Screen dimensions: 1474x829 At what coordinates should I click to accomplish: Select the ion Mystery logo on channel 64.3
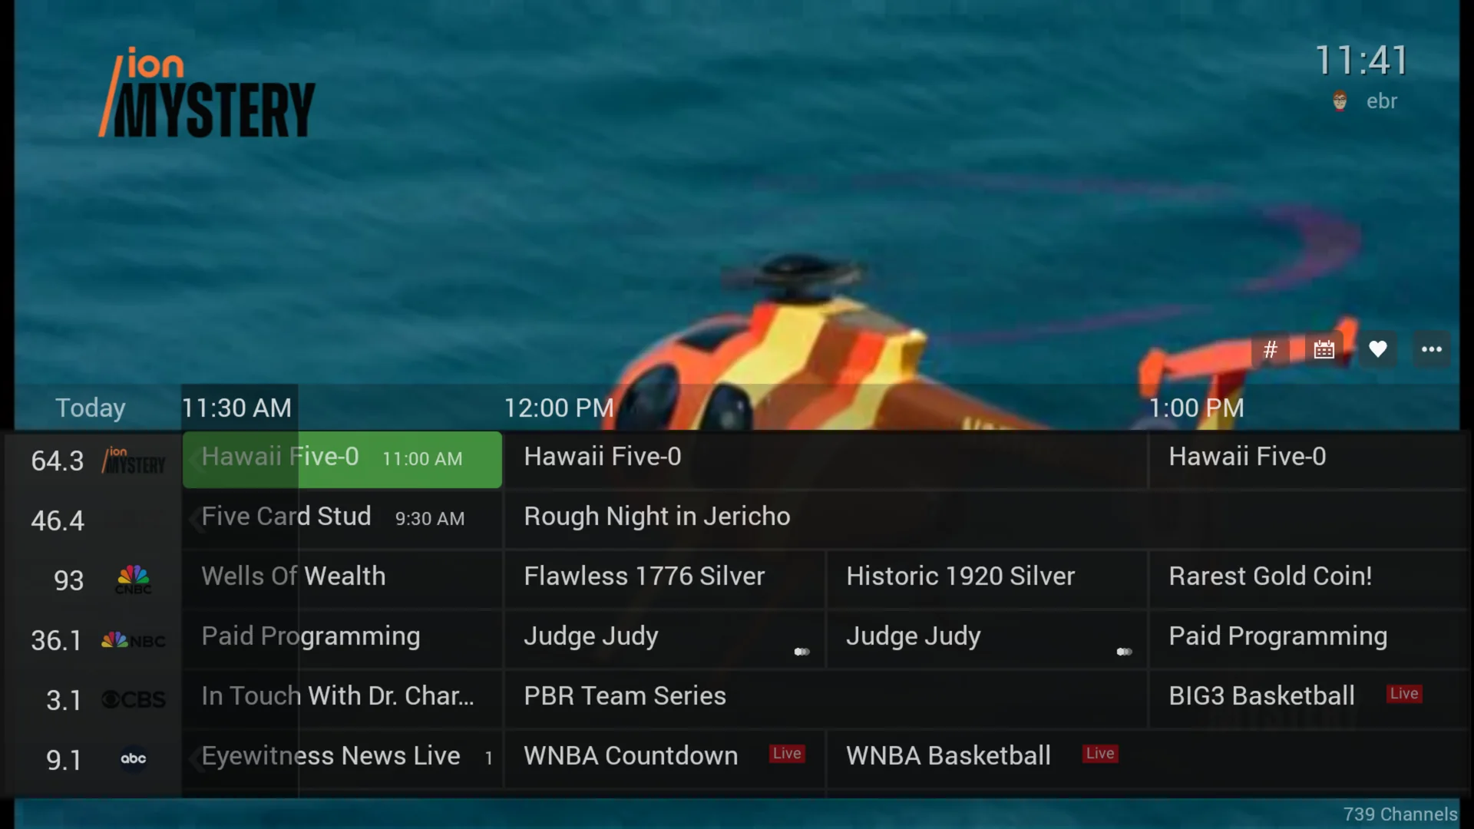pos(134,461)
